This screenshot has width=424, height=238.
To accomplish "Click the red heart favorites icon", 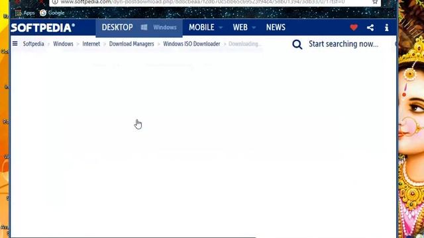I will (354, 27).
